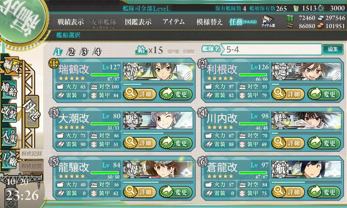Image resolution: width=347 pixels, height=208 pixels.
Task: Click 変更 button for 利根改
Action: point(324,94)
